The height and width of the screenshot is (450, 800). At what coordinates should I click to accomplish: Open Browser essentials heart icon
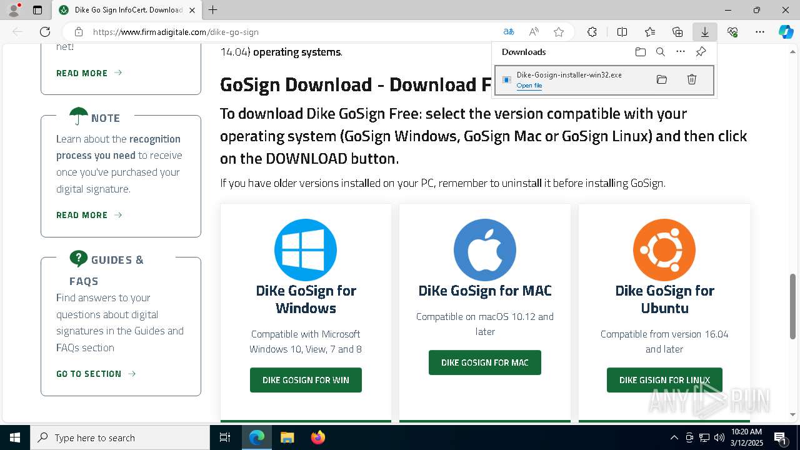pyautogui.click(x=732, y=32)
